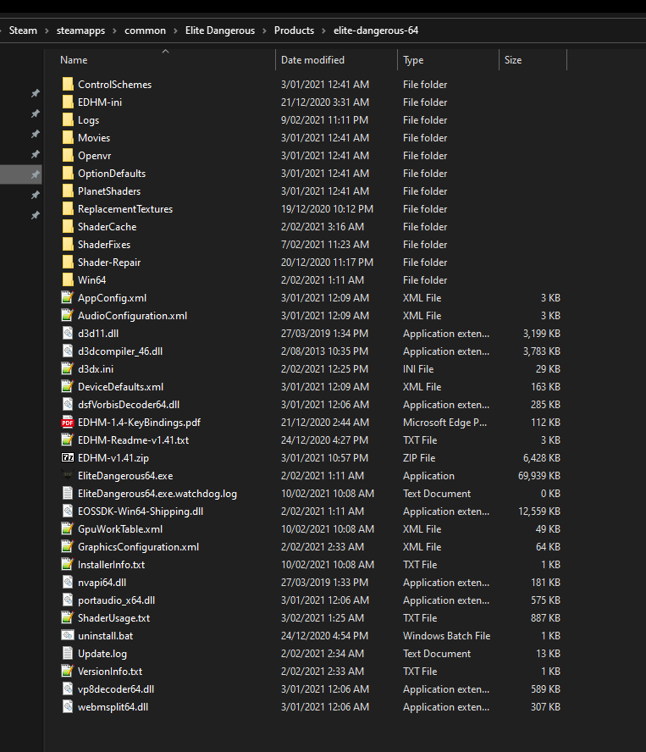Click the EDHM-v1.41.zip 7z archive icon

click(68, 458)
